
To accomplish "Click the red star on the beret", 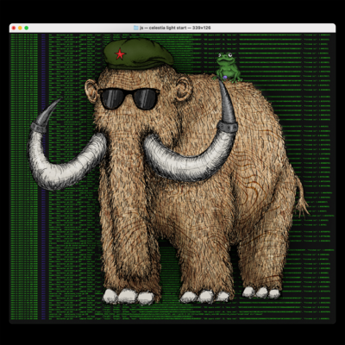I will pyautogui.click(x=120, y=53).
